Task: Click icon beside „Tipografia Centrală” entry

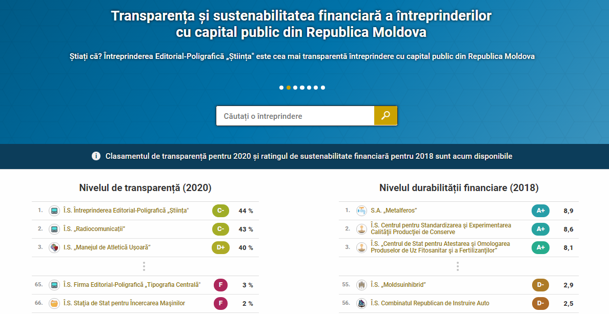Action: (54, 285)
